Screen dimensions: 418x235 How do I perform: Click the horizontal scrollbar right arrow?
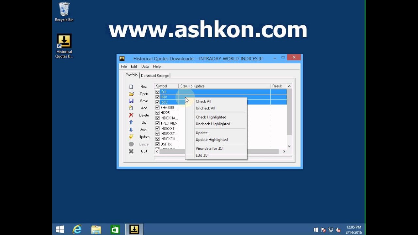click(284, 151)
